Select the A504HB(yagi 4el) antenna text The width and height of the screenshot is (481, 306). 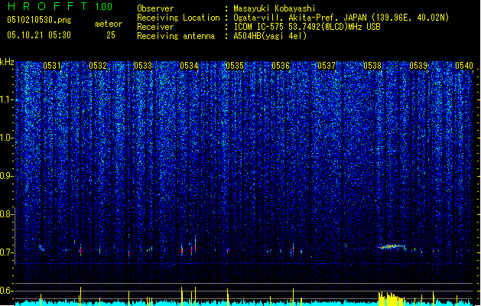tap(270, 36)
